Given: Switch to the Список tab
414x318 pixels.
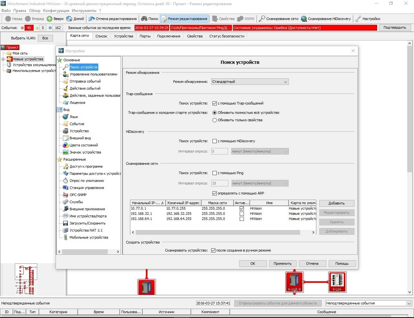Looking at the screenshot, I should 101,36.
